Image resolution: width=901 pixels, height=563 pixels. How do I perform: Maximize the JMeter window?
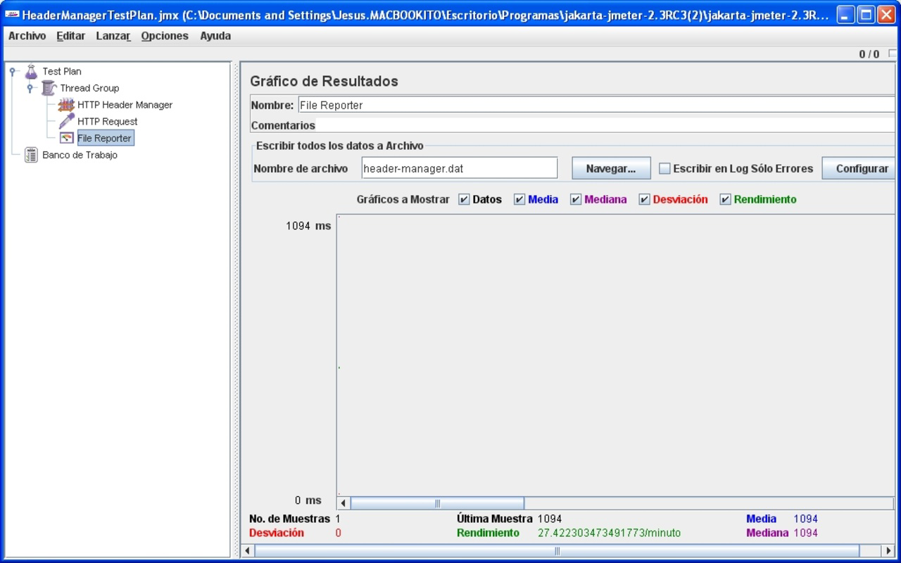pyautogui.click(x=867, y=15)
